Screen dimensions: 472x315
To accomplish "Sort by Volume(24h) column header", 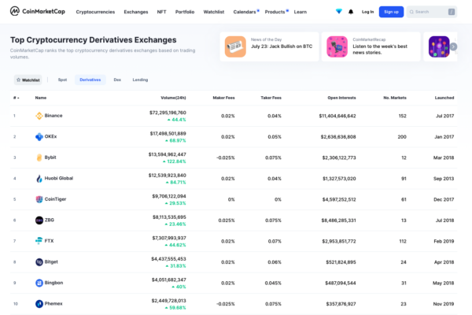I will (173, 98).
